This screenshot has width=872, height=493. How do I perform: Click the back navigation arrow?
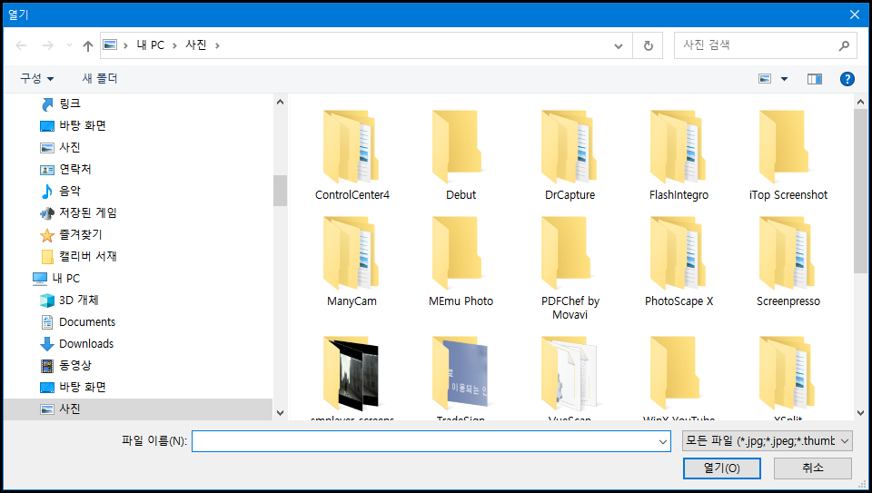click(x=21, y=45)
